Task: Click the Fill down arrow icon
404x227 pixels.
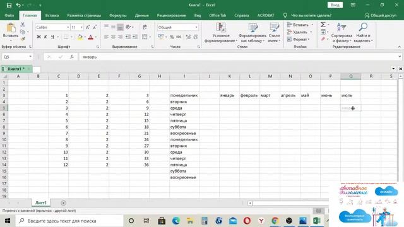Action: pos(323,32)
